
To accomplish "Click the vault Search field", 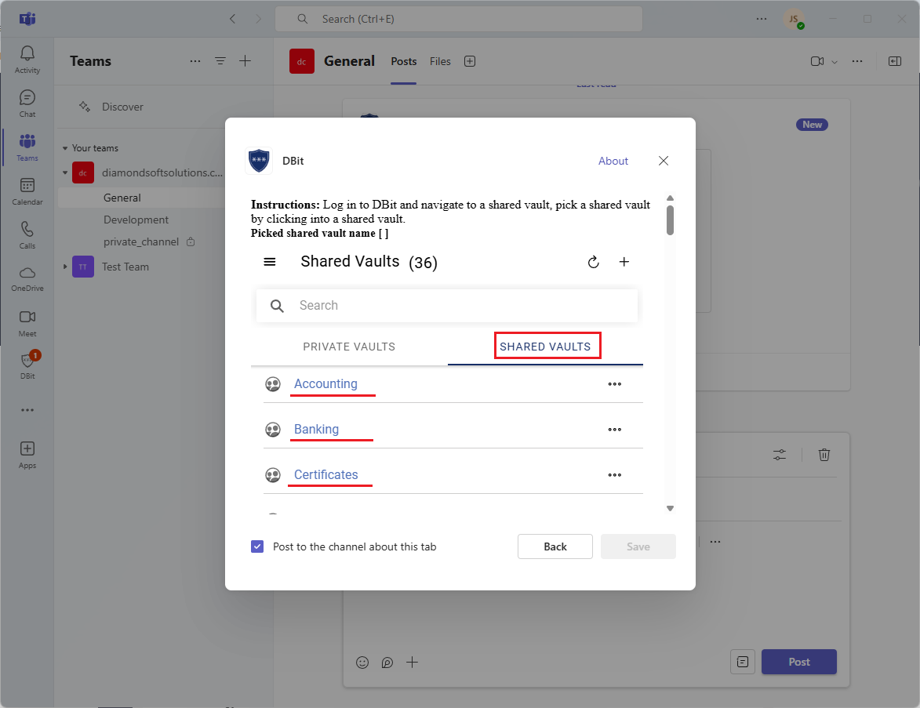I will tap(447, 306).
